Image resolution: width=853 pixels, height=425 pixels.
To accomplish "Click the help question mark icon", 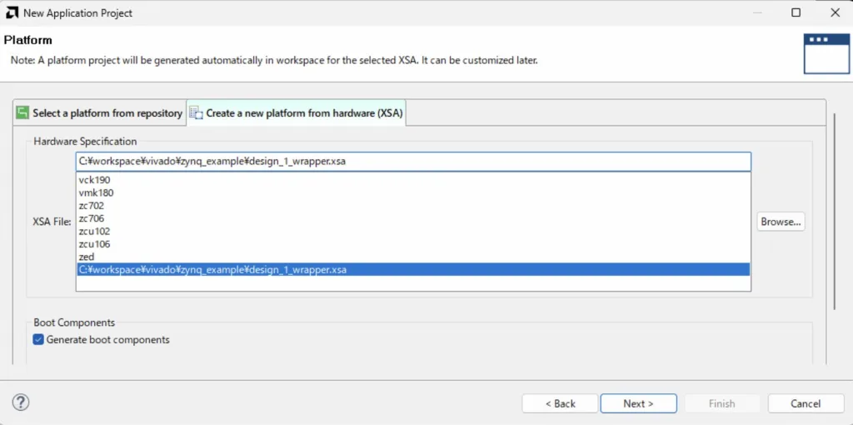I will pyautogui.click(x=21, y=402).
